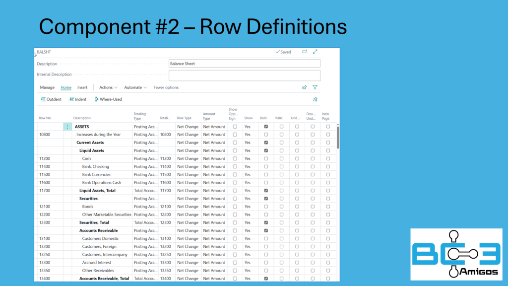508x286 pixels.
Task: Click the pin action bar icon
Action: click(x=315, y=99)
